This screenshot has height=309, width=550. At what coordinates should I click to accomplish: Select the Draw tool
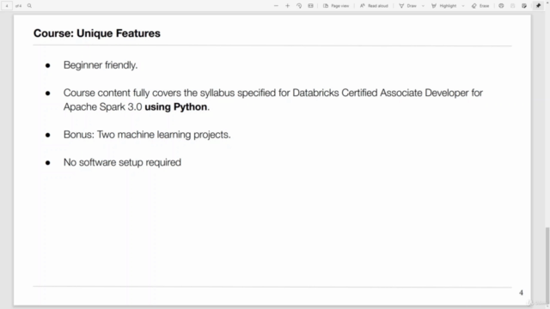click(x=407, y=6)
